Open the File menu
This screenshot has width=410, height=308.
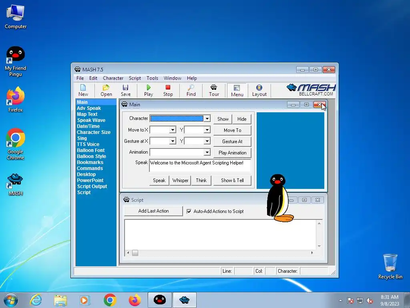tap(80, 78)
